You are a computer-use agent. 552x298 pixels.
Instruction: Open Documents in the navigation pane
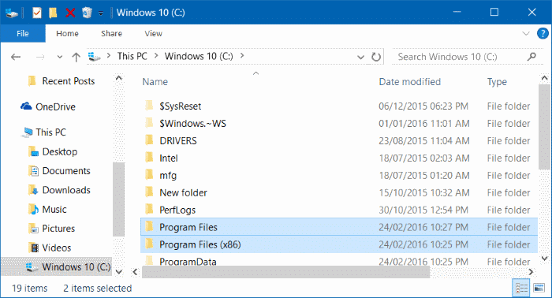tap(66, 171)
